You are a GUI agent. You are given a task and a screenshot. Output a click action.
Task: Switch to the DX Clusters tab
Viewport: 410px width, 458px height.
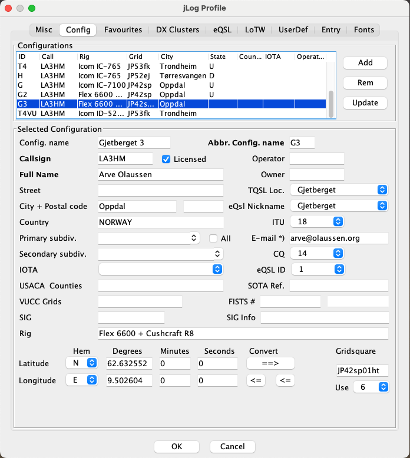tap(177, 29)
